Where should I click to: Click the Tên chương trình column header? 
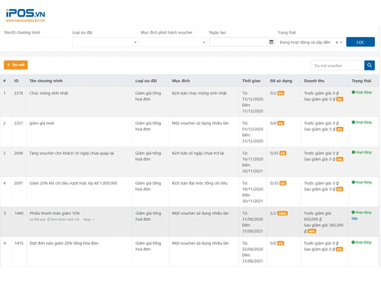[46, 81]
